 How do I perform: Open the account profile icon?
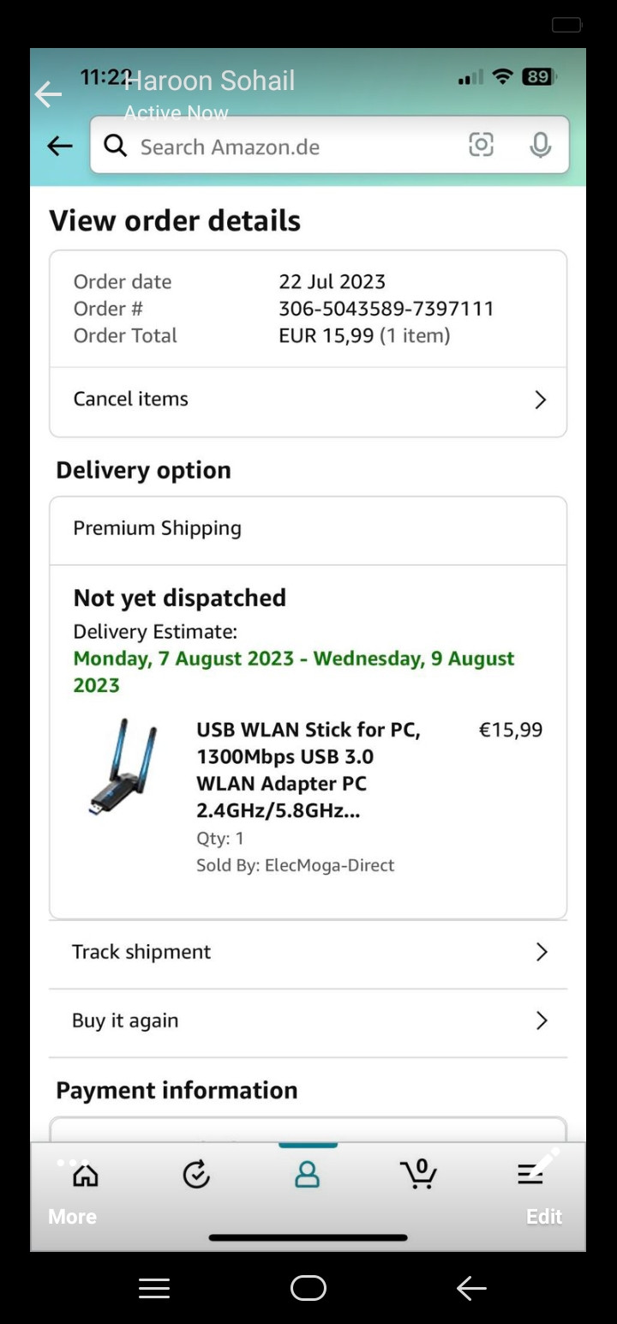[307, 1174]
